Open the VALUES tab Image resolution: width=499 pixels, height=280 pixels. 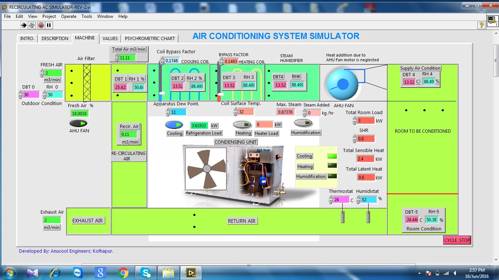(x=110, y=38)
